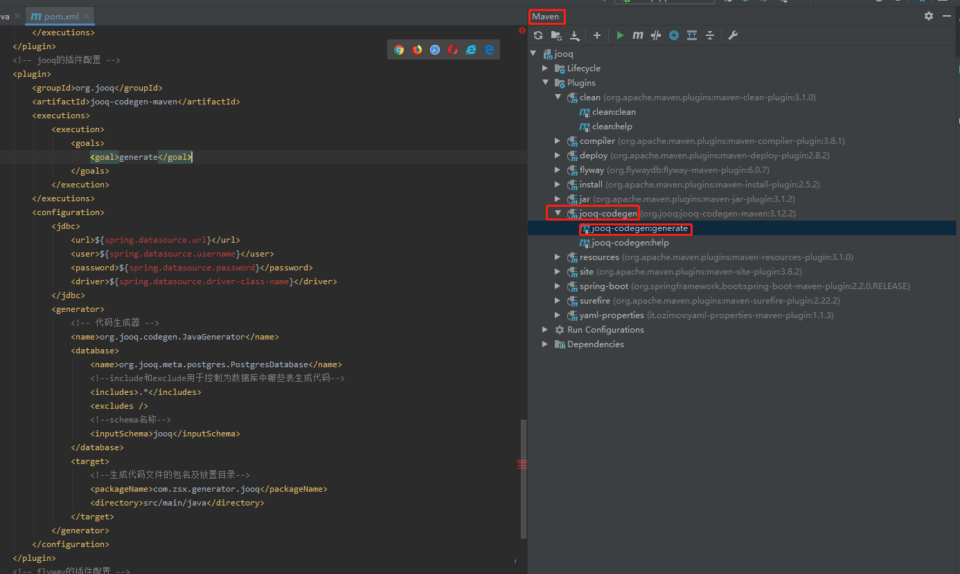Viewport: 960px width, 574px height.
Task: Open in Edge browser icon
Action: tap(489, 50)
